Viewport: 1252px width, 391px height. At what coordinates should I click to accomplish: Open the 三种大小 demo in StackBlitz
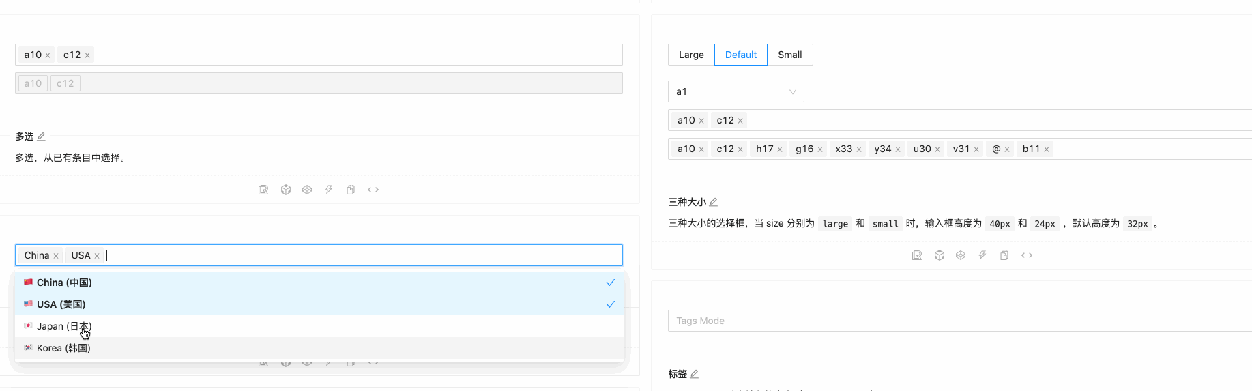click(x=982, y=255)
